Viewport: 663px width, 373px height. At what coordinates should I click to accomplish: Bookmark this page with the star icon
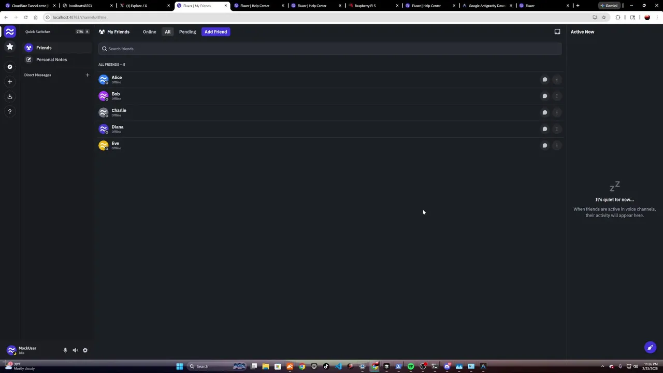(x=603, y=17)
